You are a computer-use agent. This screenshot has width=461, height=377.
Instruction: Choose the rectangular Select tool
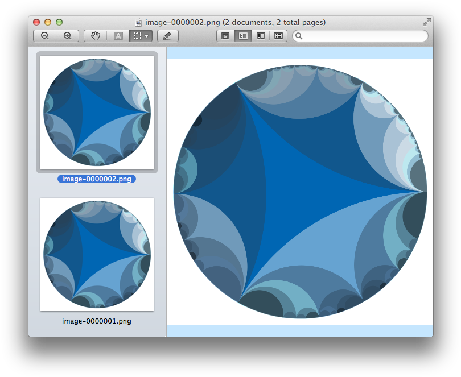[137, 35]
